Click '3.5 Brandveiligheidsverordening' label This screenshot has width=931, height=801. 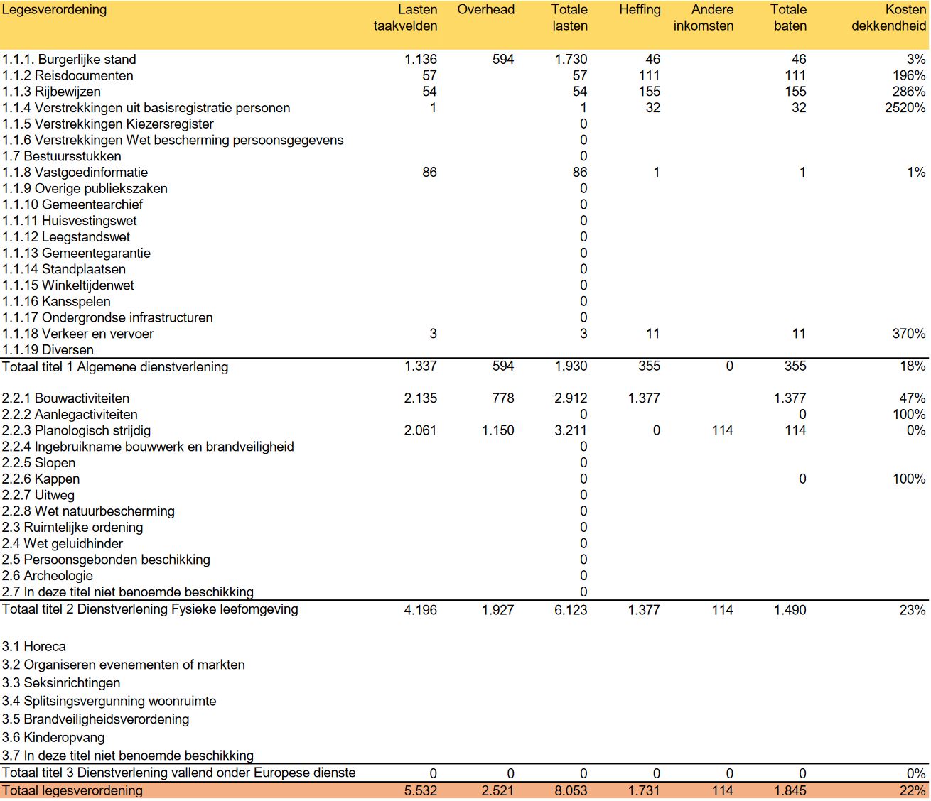pos(95,719)
